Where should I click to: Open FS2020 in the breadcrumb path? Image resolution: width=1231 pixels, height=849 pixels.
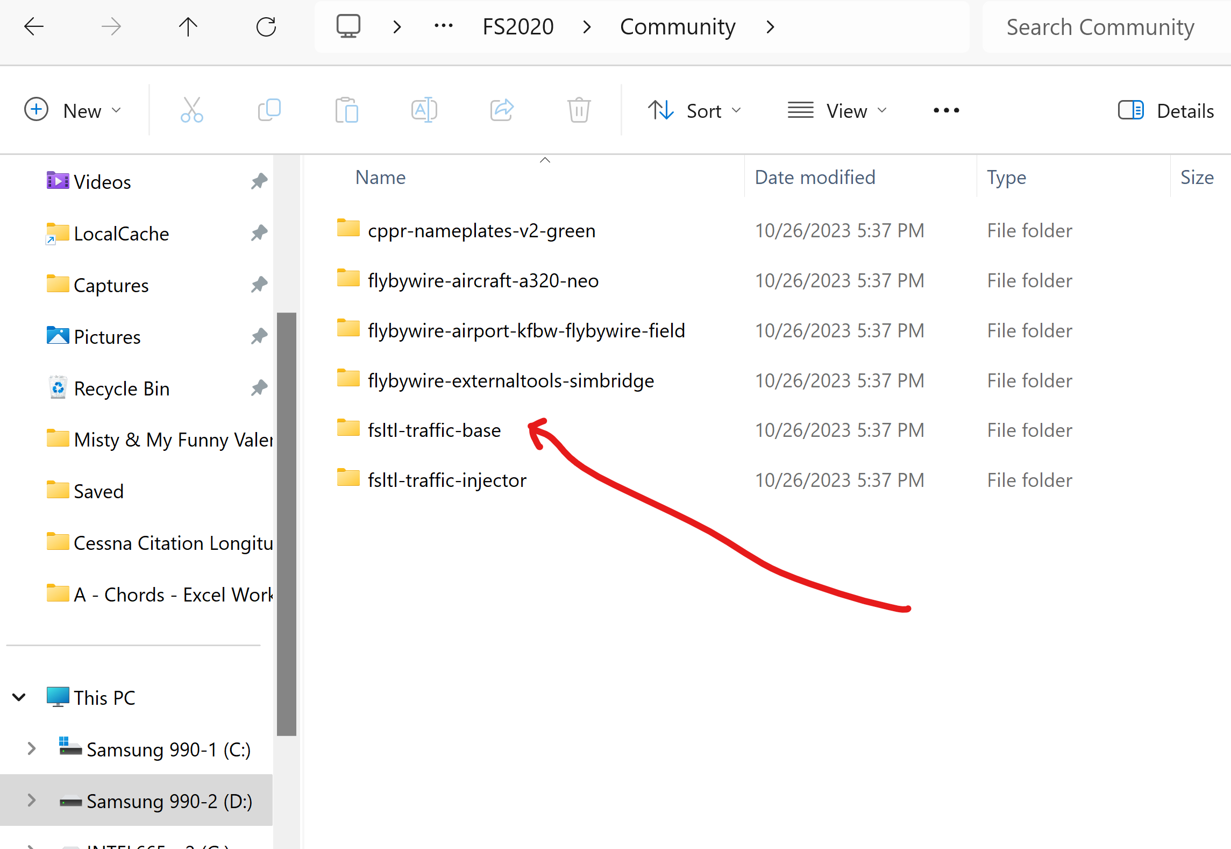[517, 26]
